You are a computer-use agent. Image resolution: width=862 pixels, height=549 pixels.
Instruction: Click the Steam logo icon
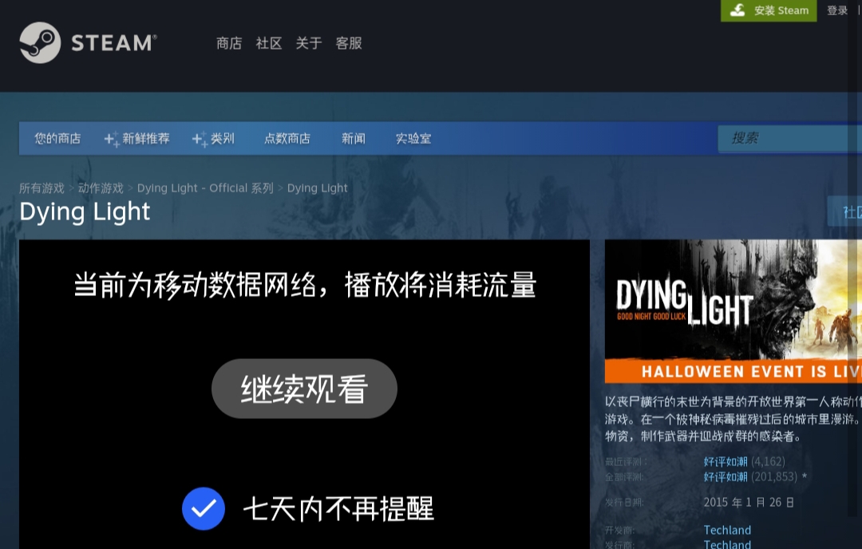pos(40,43)
